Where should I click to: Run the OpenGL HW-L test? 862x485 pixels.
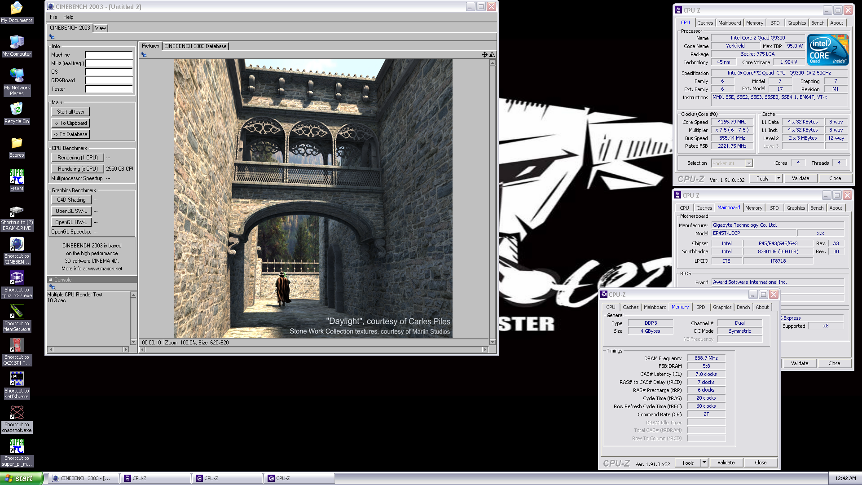[71, 222]
